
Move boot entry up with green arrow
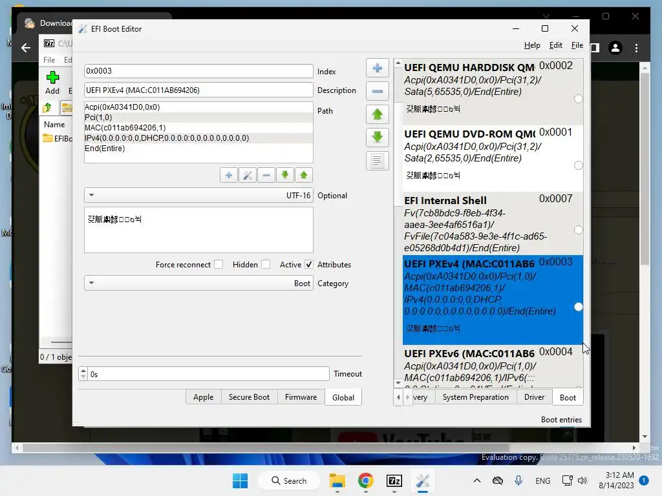click(378, 114)
